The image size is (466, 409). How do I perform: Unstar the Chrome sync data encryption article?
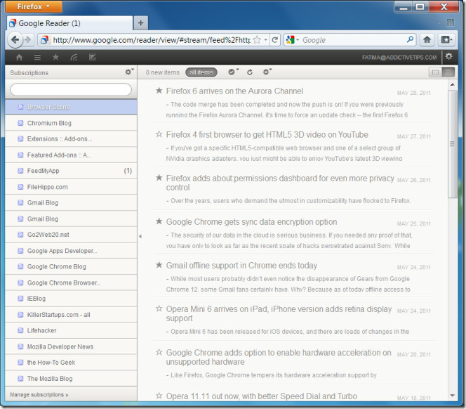tap(159, 221)
